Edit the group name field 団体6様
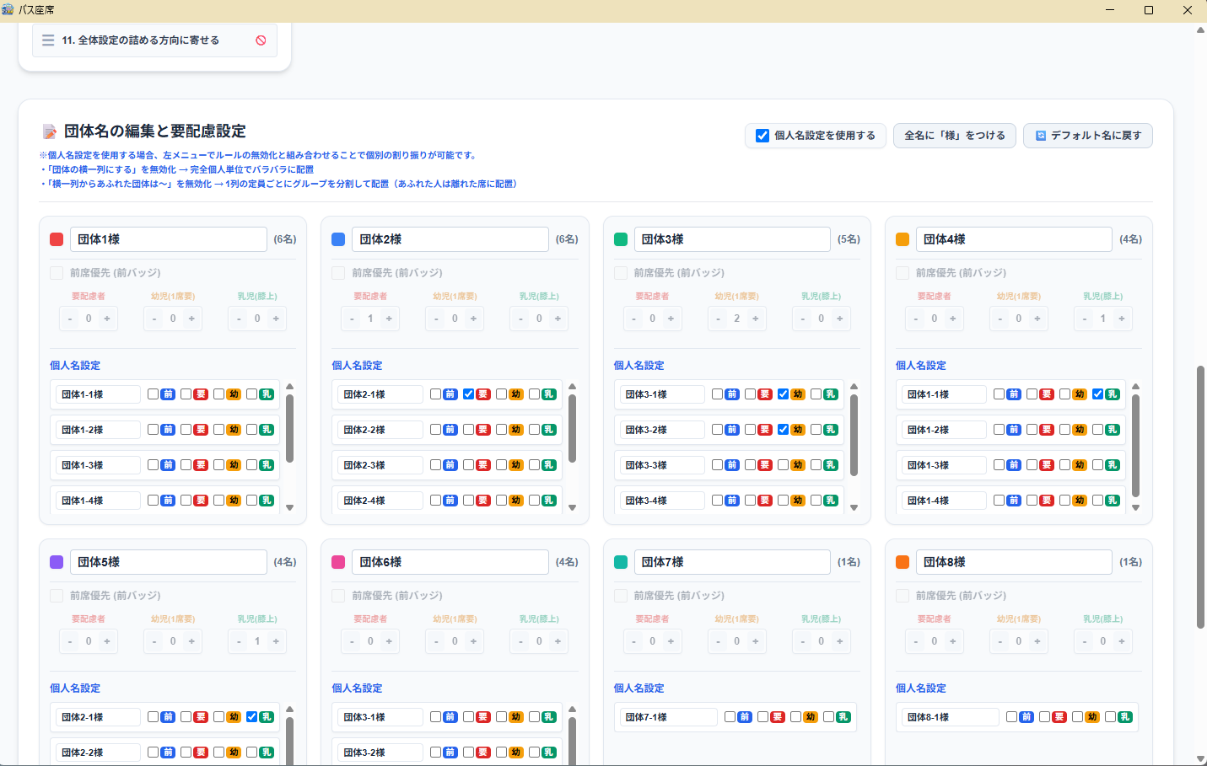 pos(450,562)
